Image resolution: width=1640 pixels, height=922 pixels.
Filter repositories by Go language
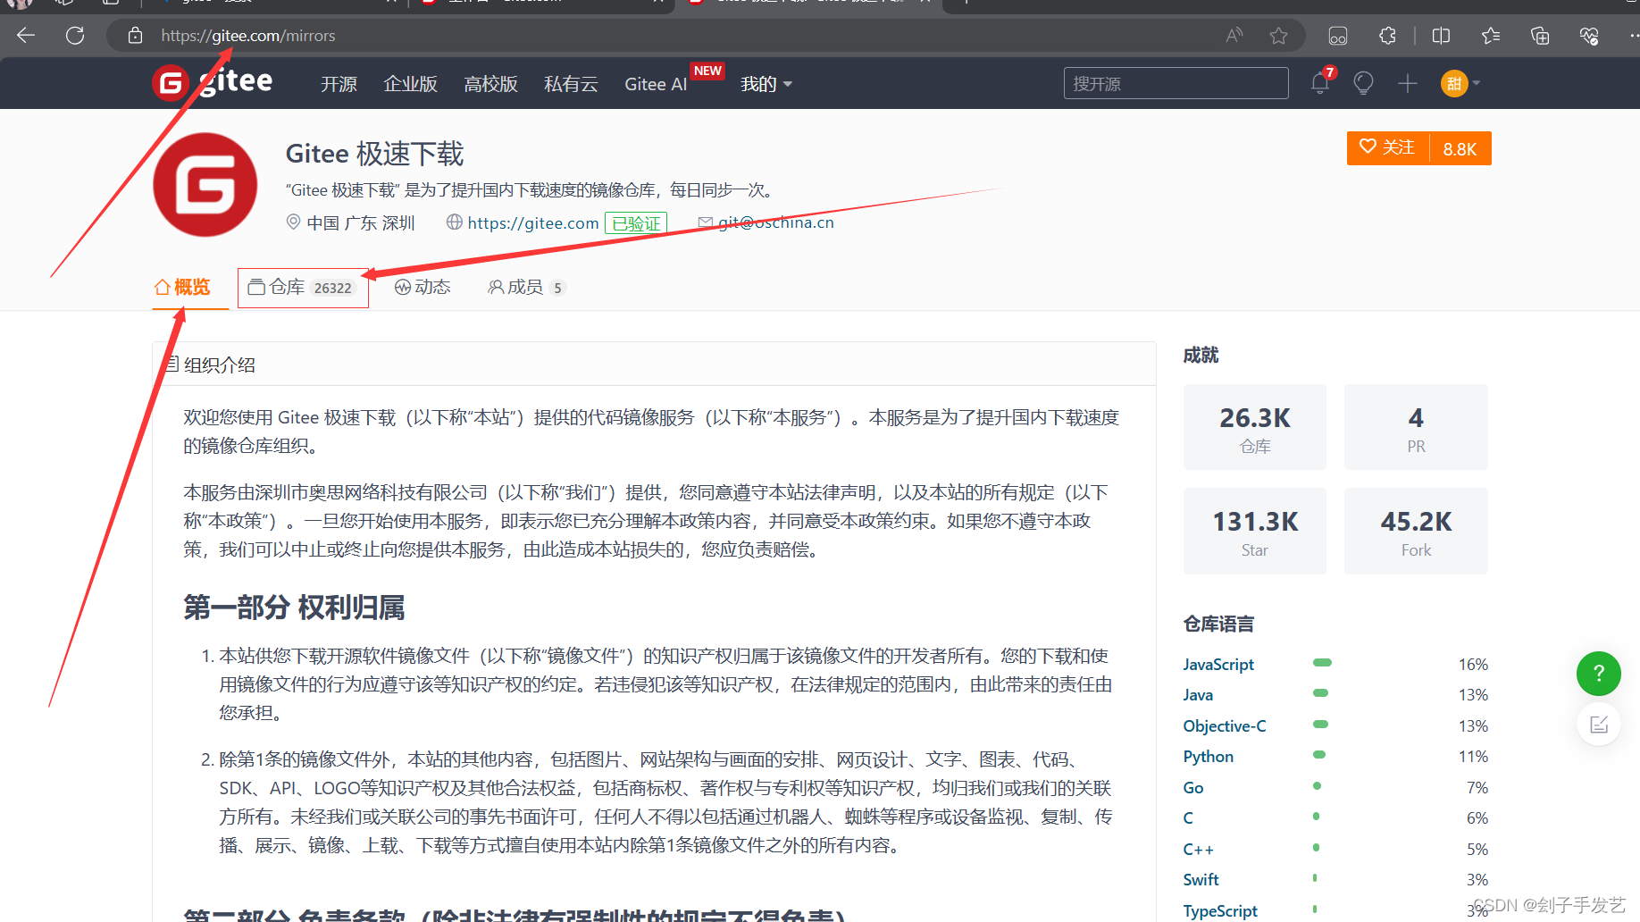pos(1193,787)
